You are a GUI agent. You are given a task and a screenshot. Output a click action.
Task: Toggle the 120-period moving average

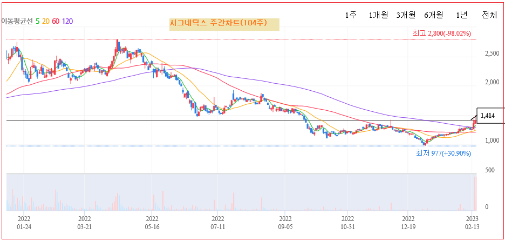pyautogui.click(x=67, y=21)
